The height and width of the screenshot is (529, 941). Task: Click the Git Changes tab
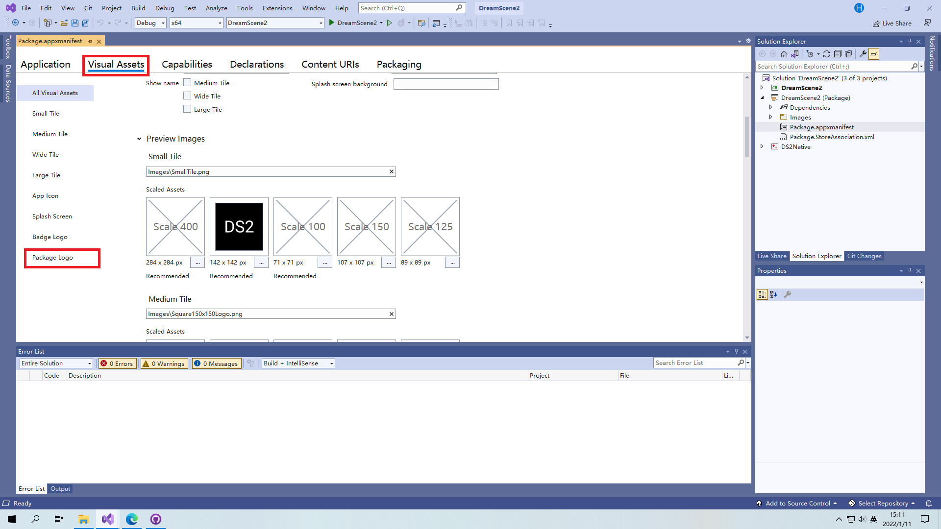coord(865,256)
